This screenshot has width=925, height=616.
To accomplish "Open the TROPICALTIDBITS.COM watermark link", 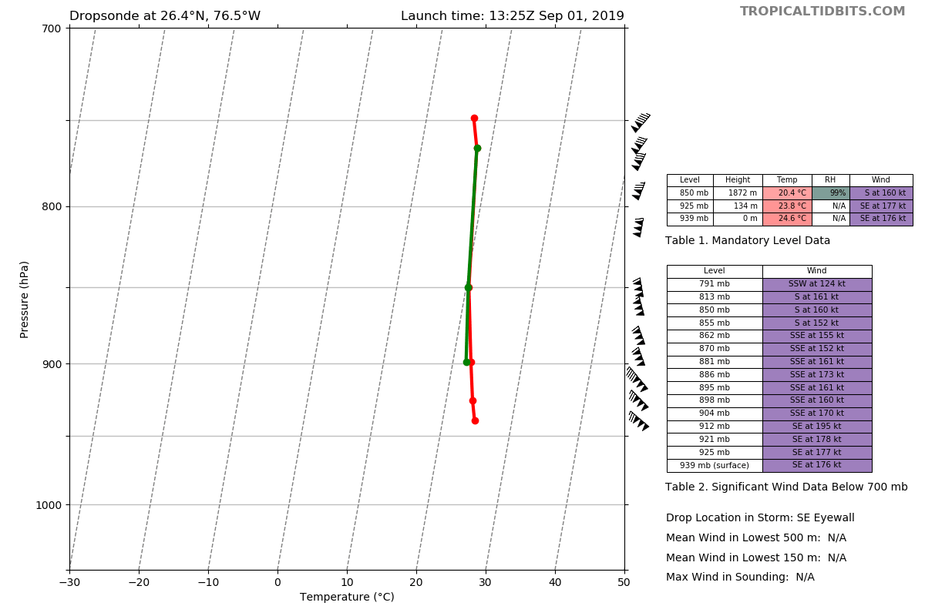I will (822, 12).
